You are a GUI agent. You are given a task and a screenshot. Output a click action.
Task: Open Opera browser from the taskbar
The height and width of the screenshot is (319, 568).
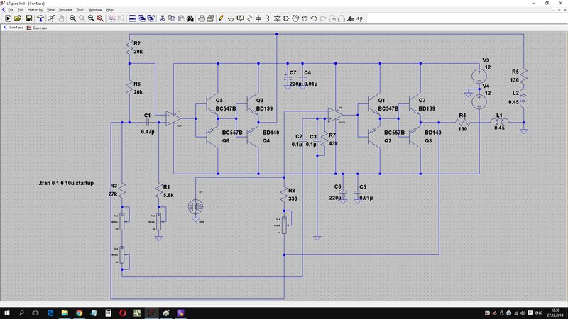coord(122,313)
